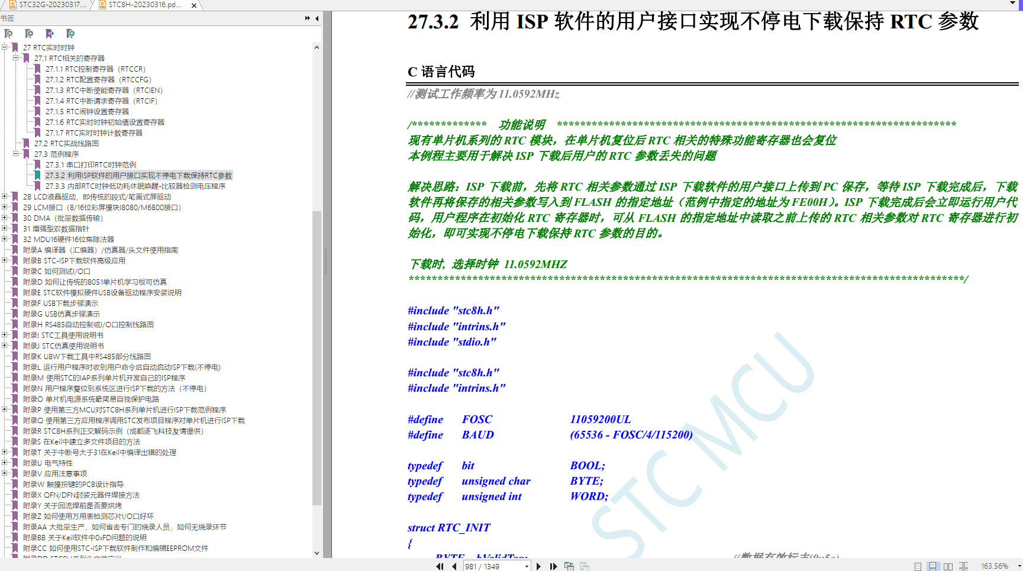
Task: Switch to continuous page view
Action: [x=932, y=566]
